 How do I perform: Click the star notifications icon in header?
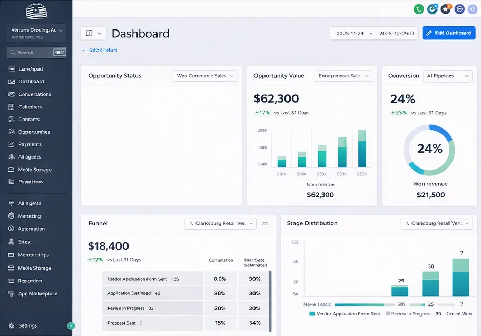point(446,9)
